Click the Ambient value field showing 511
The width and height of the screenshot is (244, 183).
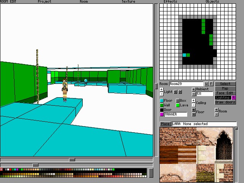coord(205,94)
